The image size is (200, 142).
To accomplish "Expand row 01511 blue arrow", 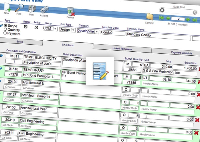I will (x=1, y=55).
